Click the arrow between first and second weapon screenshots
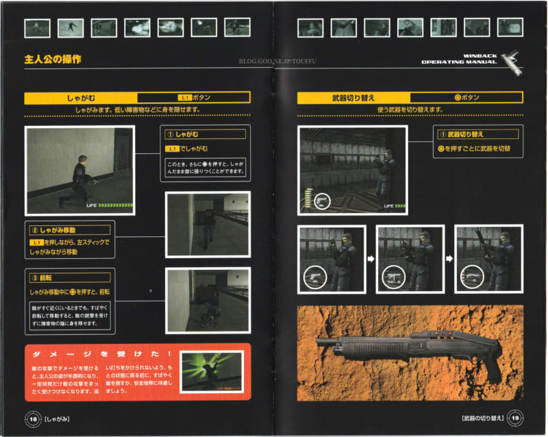This screenshot has height=437, width=548. click(x=371, y=259)
